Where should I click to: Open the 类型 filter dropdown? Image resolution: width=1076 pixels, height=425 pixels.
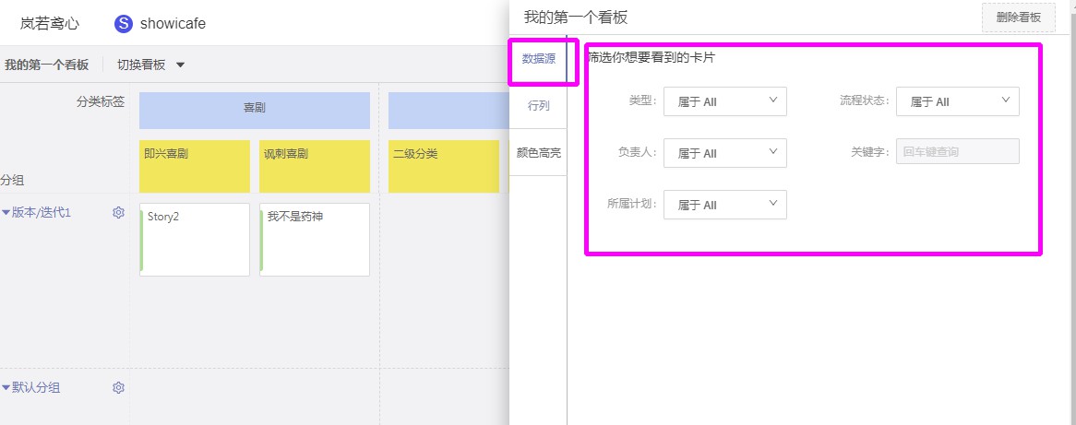(x=724, y=101)
